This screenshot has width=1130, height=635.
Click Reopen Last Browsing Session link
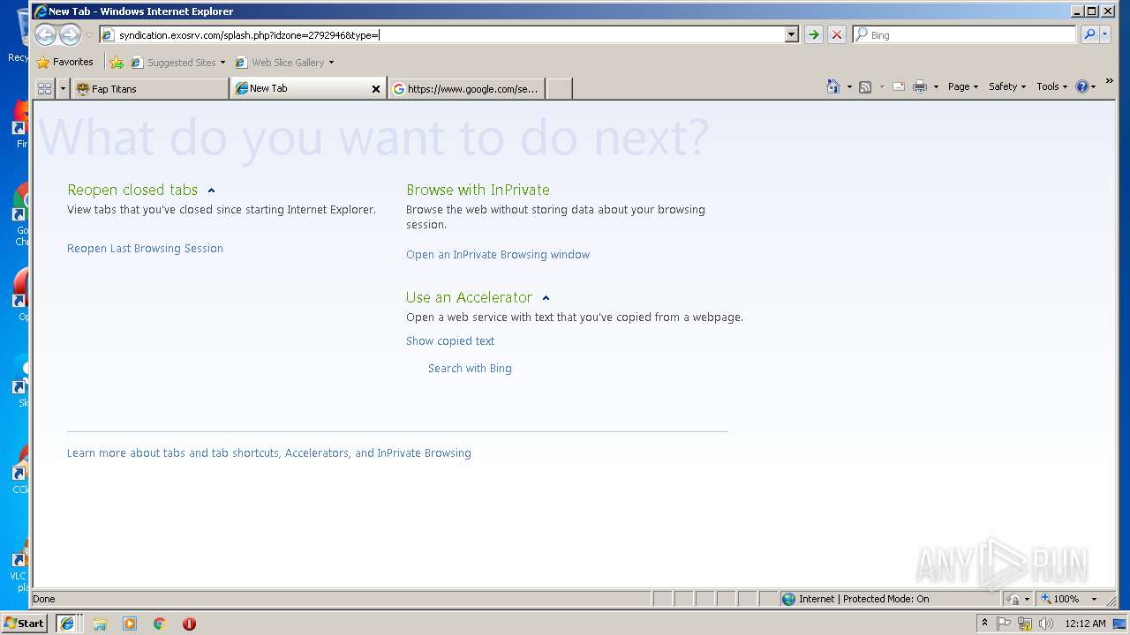(x=145, y=249)
